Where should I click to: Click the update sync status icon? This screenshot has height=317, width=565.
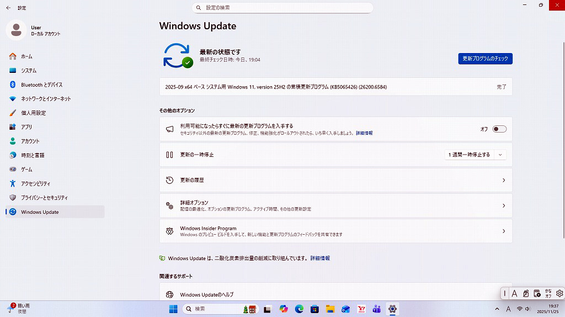tap(178, 56)
